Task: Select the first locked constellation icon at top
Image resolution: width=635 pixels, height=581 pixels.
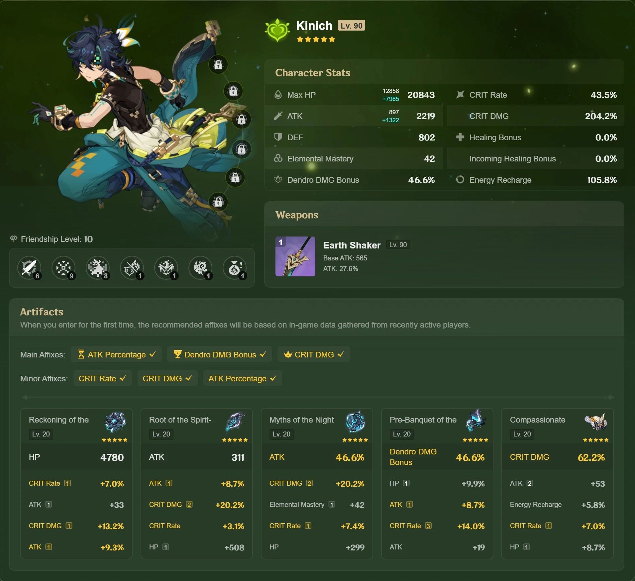Action: (x=218, y=64)
